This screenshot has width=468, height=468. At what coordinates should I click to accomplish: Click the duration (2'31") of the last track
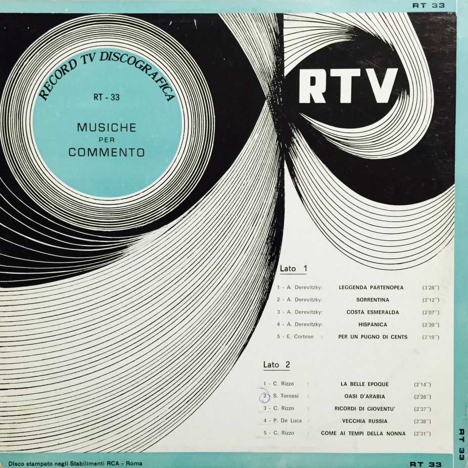pyautogui.click(x=423, y=434)
